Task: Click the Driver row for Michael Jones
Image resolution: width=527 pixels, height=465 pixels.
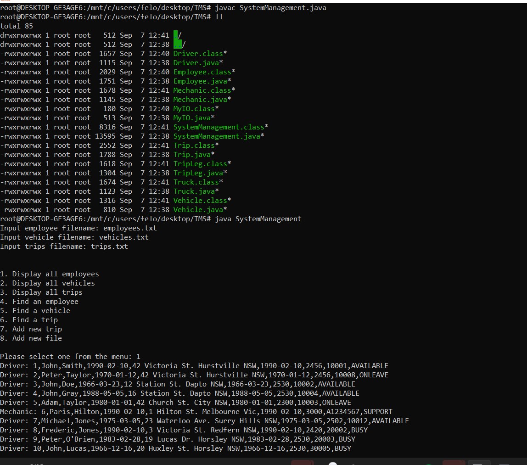Action: (204, 421)
